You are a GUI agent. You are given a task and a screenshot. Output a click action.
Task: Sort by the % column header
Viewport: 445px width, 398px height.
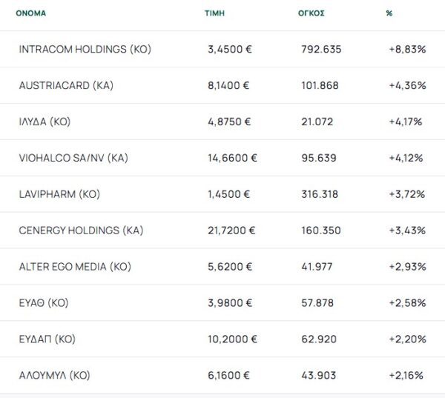point(389,13)
